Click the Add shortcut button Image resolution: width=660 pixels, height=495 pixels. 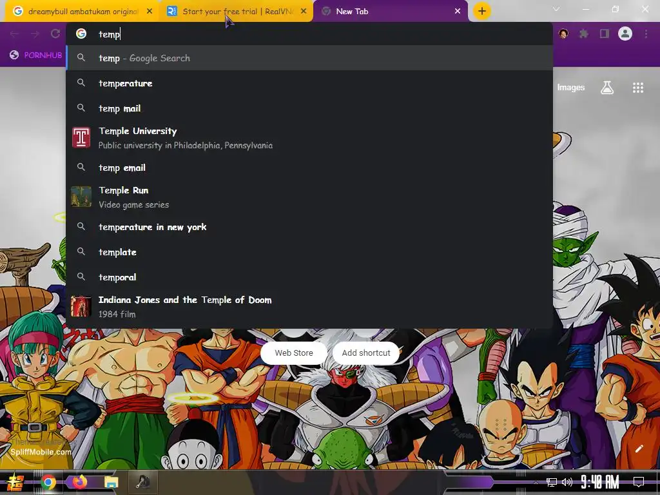coord(366,353)
